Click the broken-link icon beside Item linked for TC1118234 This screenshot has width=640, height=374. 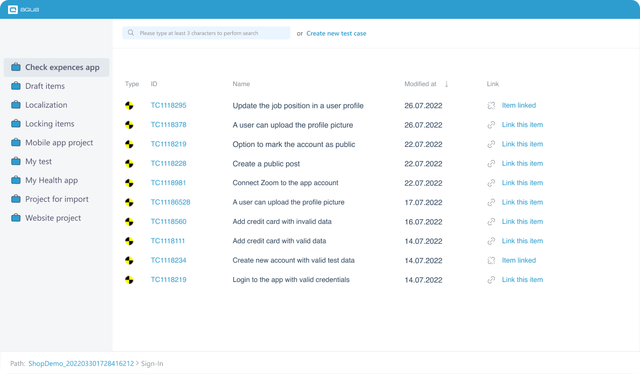pyautogui.click(x=491, y=260)
